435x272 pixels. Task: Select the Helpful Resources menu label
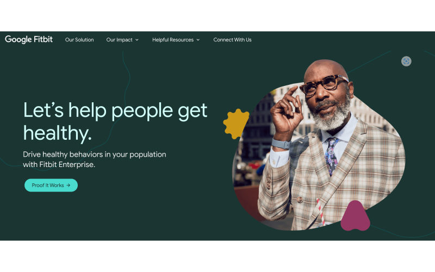173,40
